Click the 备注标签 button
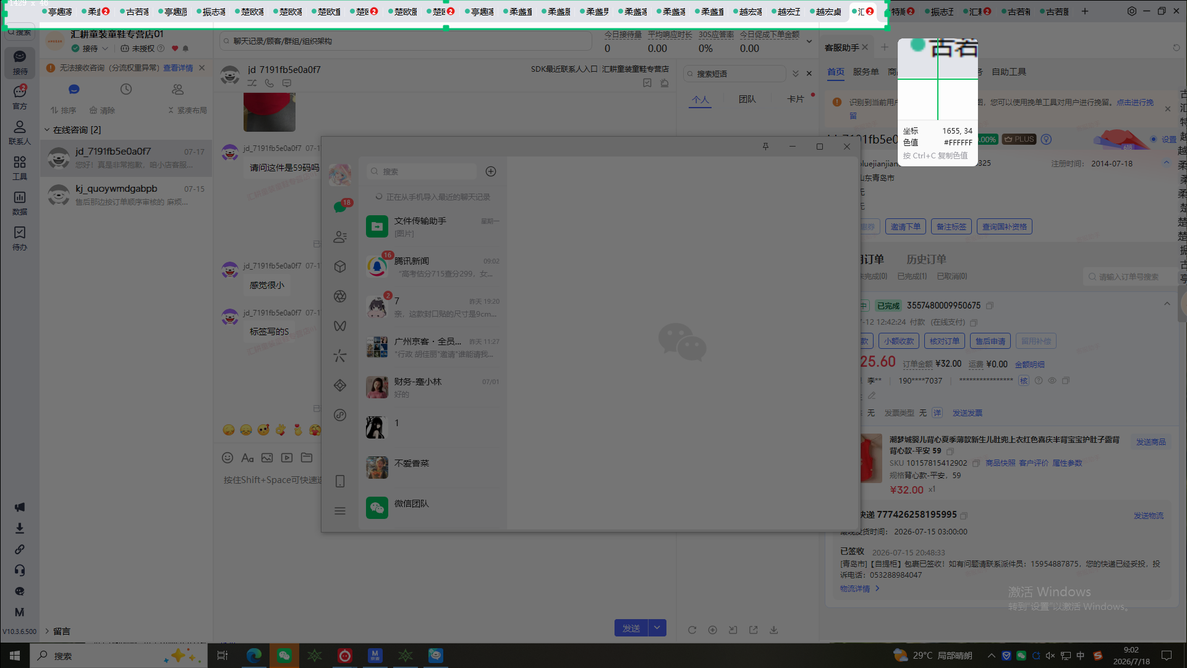 (951, 227)
